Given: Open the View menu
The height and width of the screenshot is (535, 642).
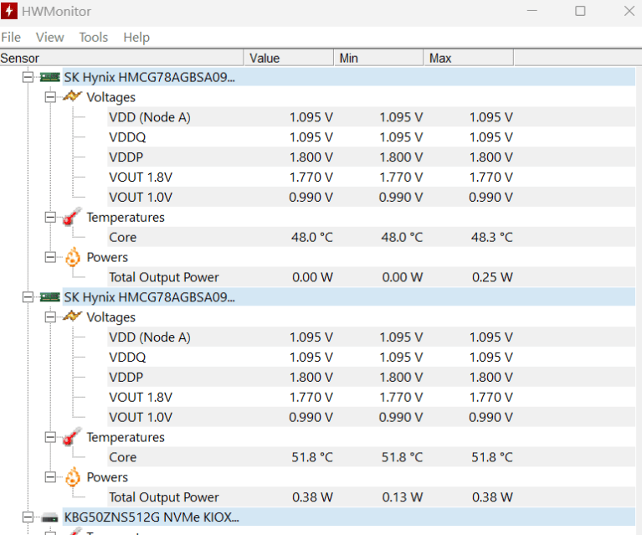Looking at the screenshot, I should coord(49,38).
